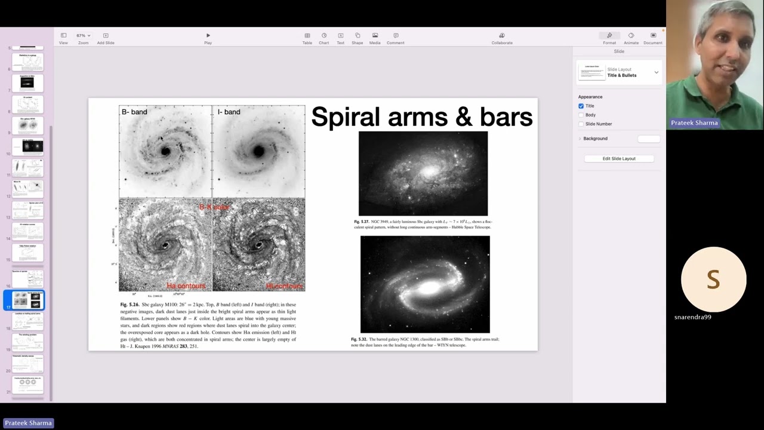Open the Format inspector panel
The height and width of the screenshot is (430, 764).
coord(609,36)
